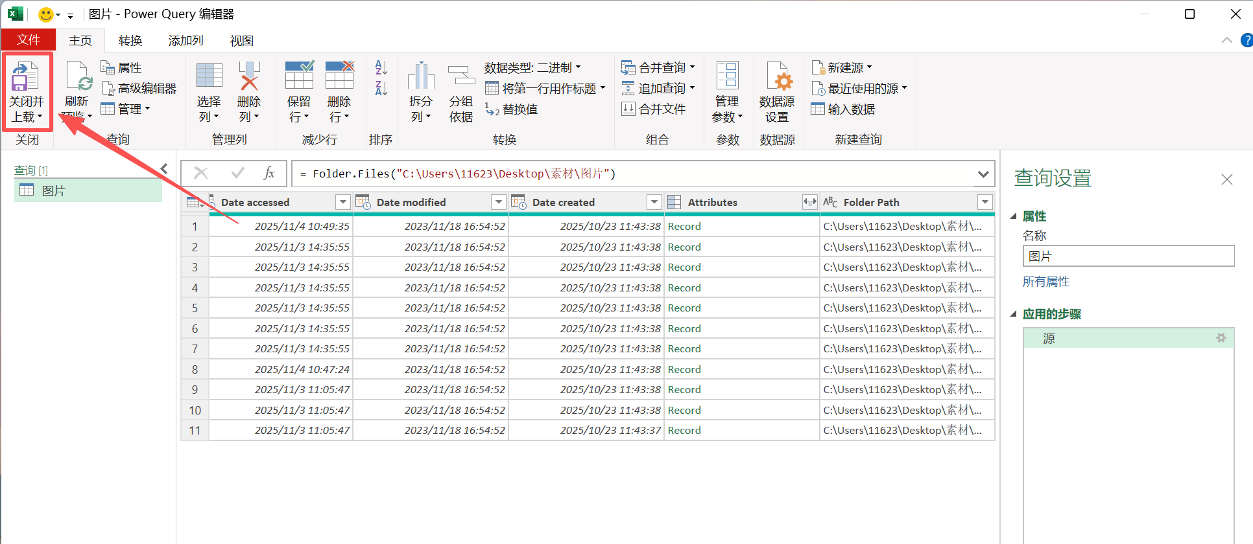Click the Close & Load (关闭并上载) icon
The height and width of the screenshot is (544, 1253).
[25, 76]
